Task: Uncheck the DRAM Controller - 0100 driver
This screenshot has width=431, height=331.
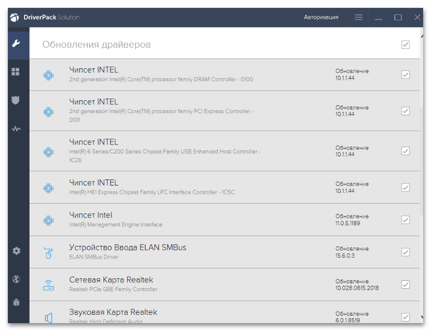Action: point(405,75)
